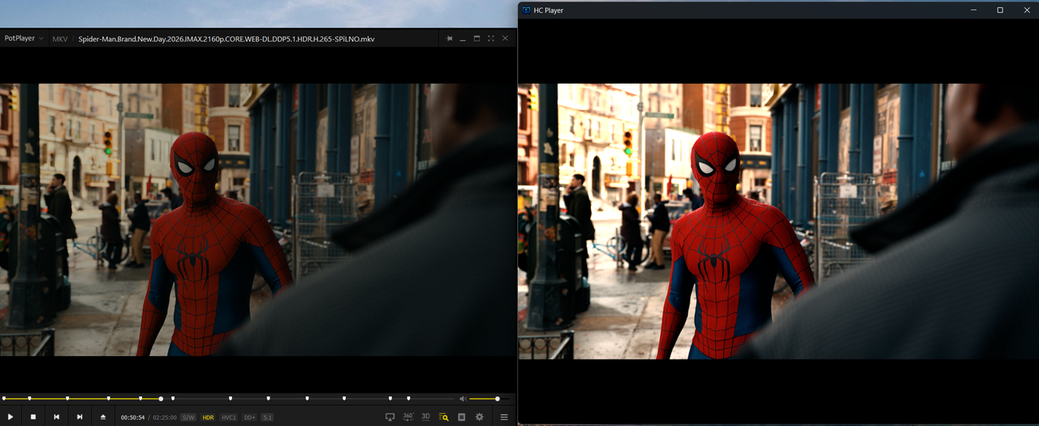Screen dimensions: 1039x426
Task: Minimize the HC Player window
Action: 973,10
